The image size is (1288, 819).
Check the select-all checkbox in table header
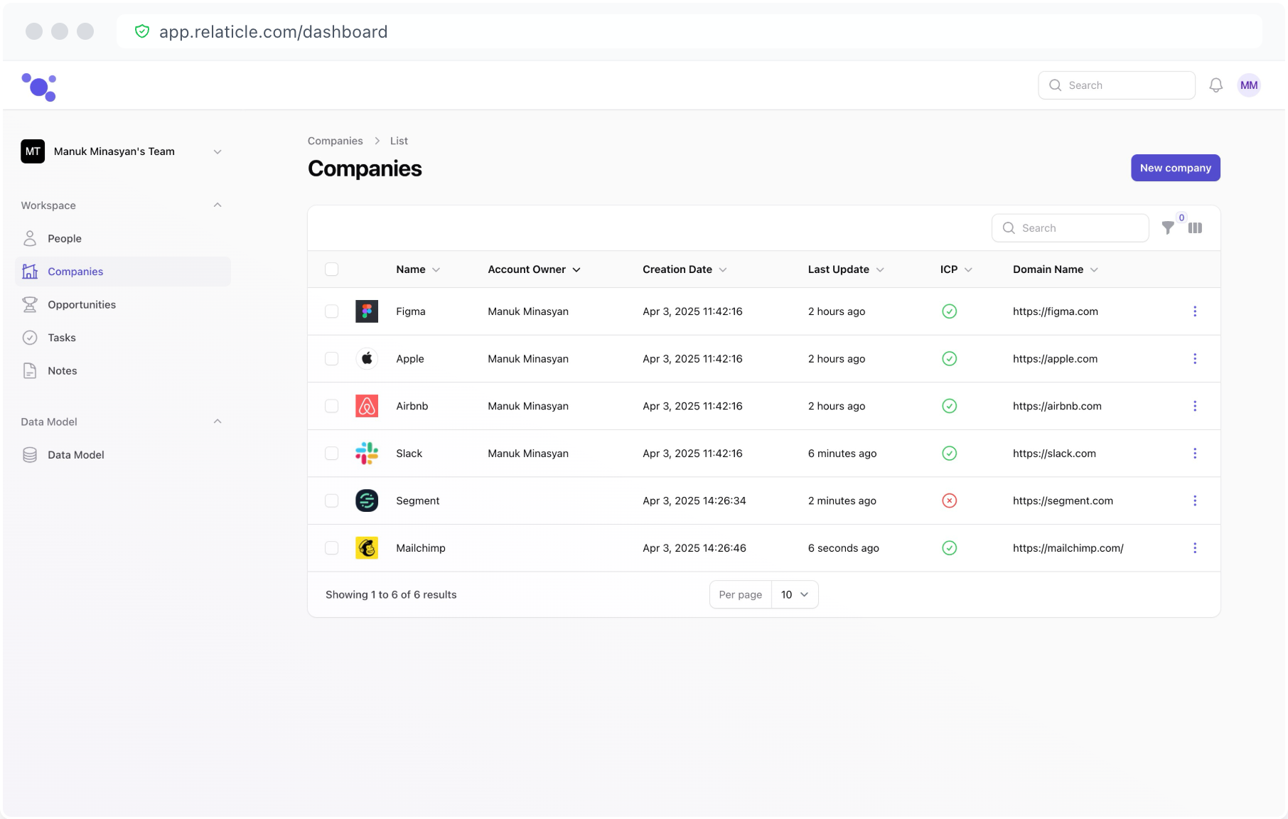[331, 269]
